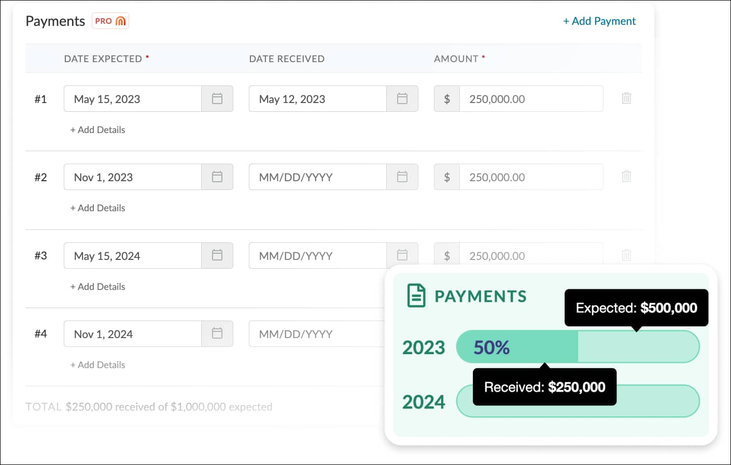Expand Add Details for payment #1

tap(98, 130)
